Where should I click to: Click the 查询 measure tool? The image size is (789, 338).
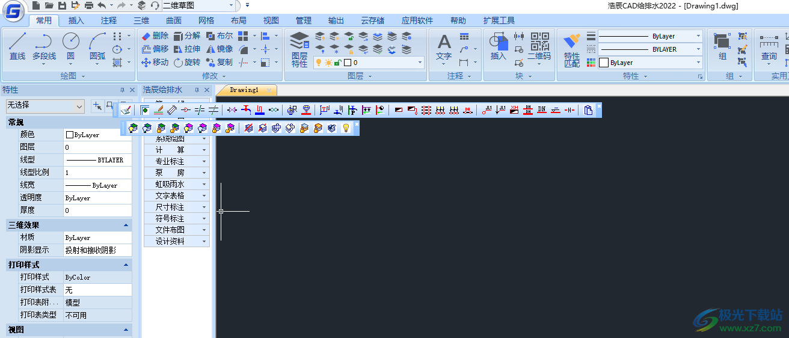tap(769, 47)
